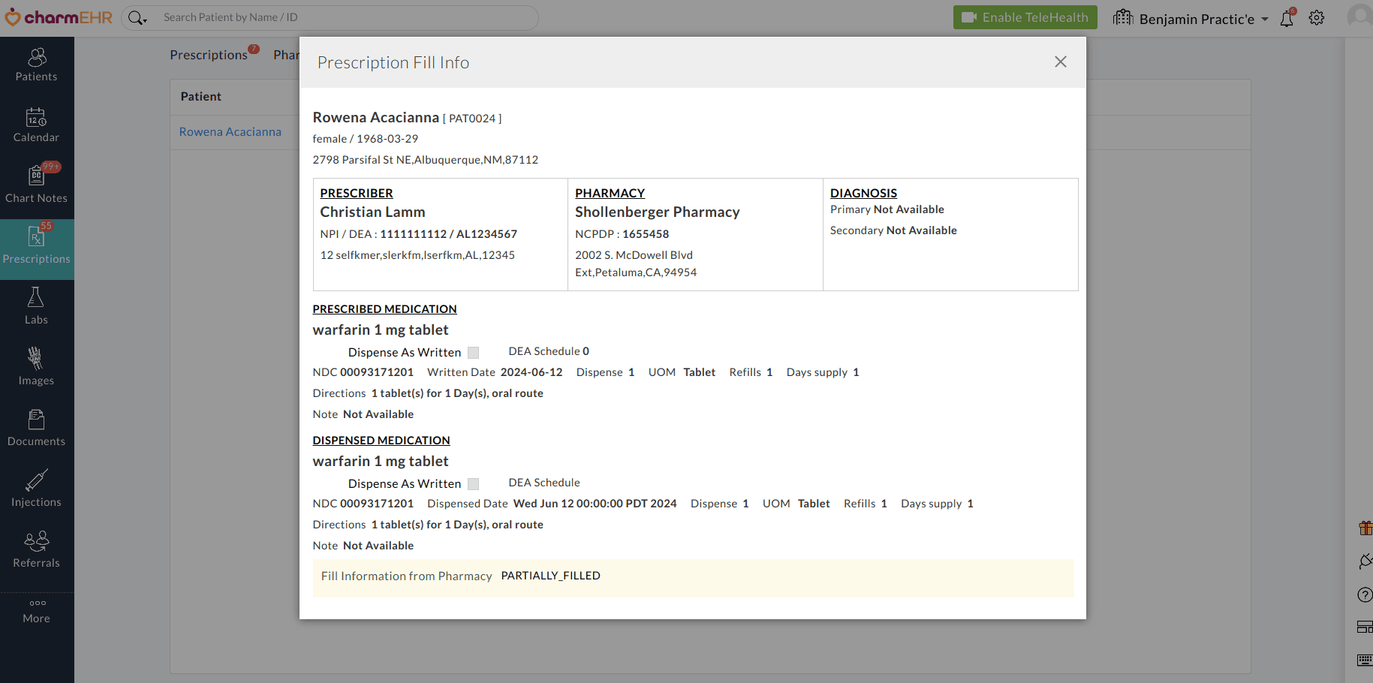Viewport: 1373px width, 683px height.
Task: Open the Calendar sidebar icon
Action: coord(36,126)
